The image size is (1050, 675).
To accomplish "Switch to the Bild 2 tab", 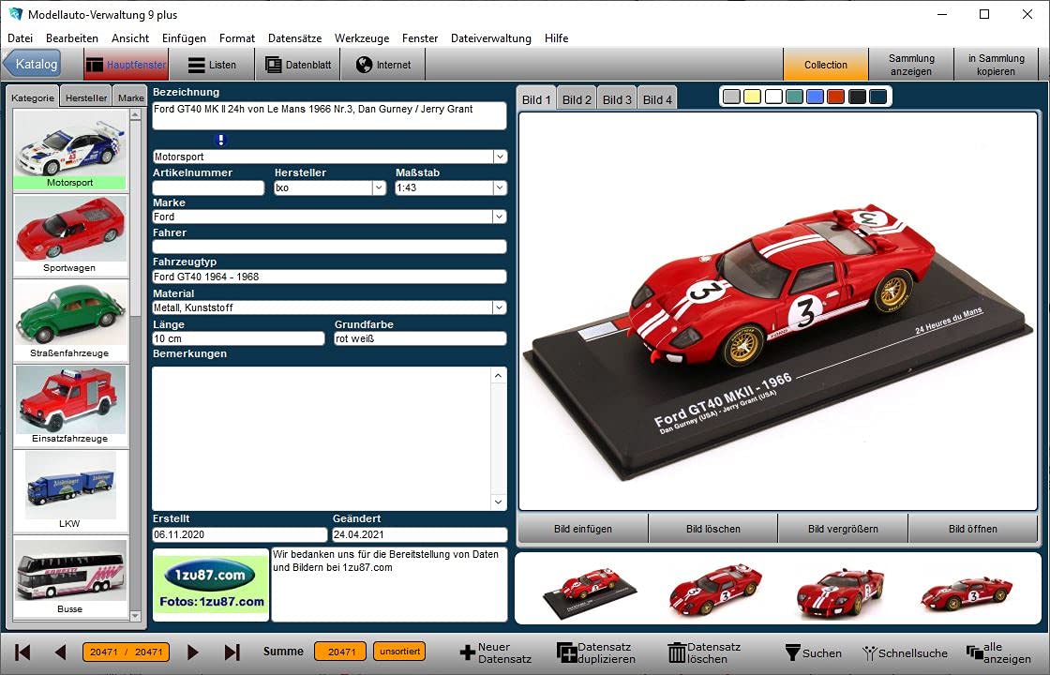I will 577,99.
